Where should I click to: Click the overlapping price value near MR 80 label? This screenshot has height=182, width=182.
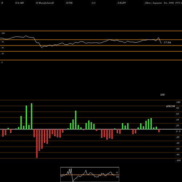point(170,106)
